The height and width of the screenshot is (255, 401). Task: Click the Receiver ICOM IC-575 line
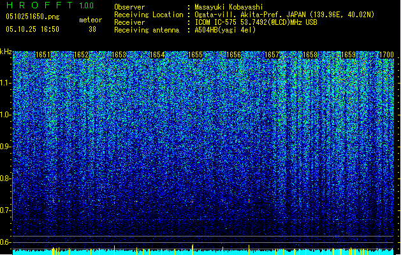[x=256, y=22]
